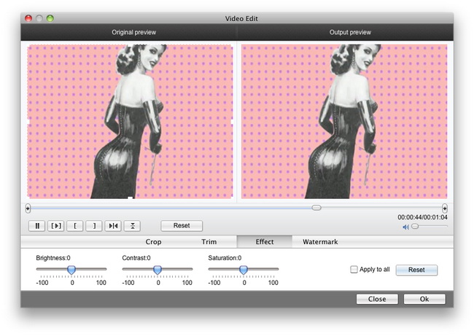
Task: Click the Contrast:0 label
Action: (x=136, y=258)
